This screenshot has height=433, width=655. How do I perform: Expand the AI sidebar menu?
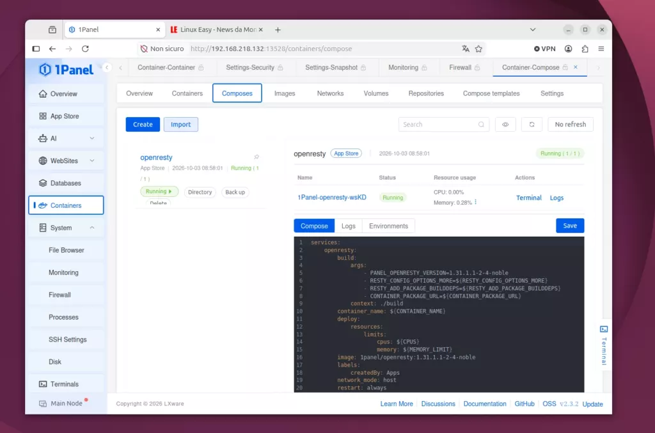pos(67,138)
